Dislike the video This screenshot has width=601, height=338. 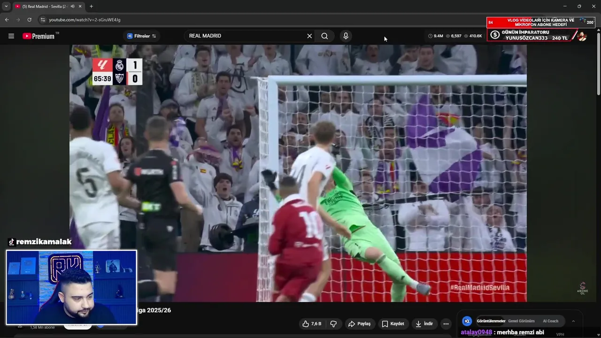pyautogui.click(x=333, y=324)
